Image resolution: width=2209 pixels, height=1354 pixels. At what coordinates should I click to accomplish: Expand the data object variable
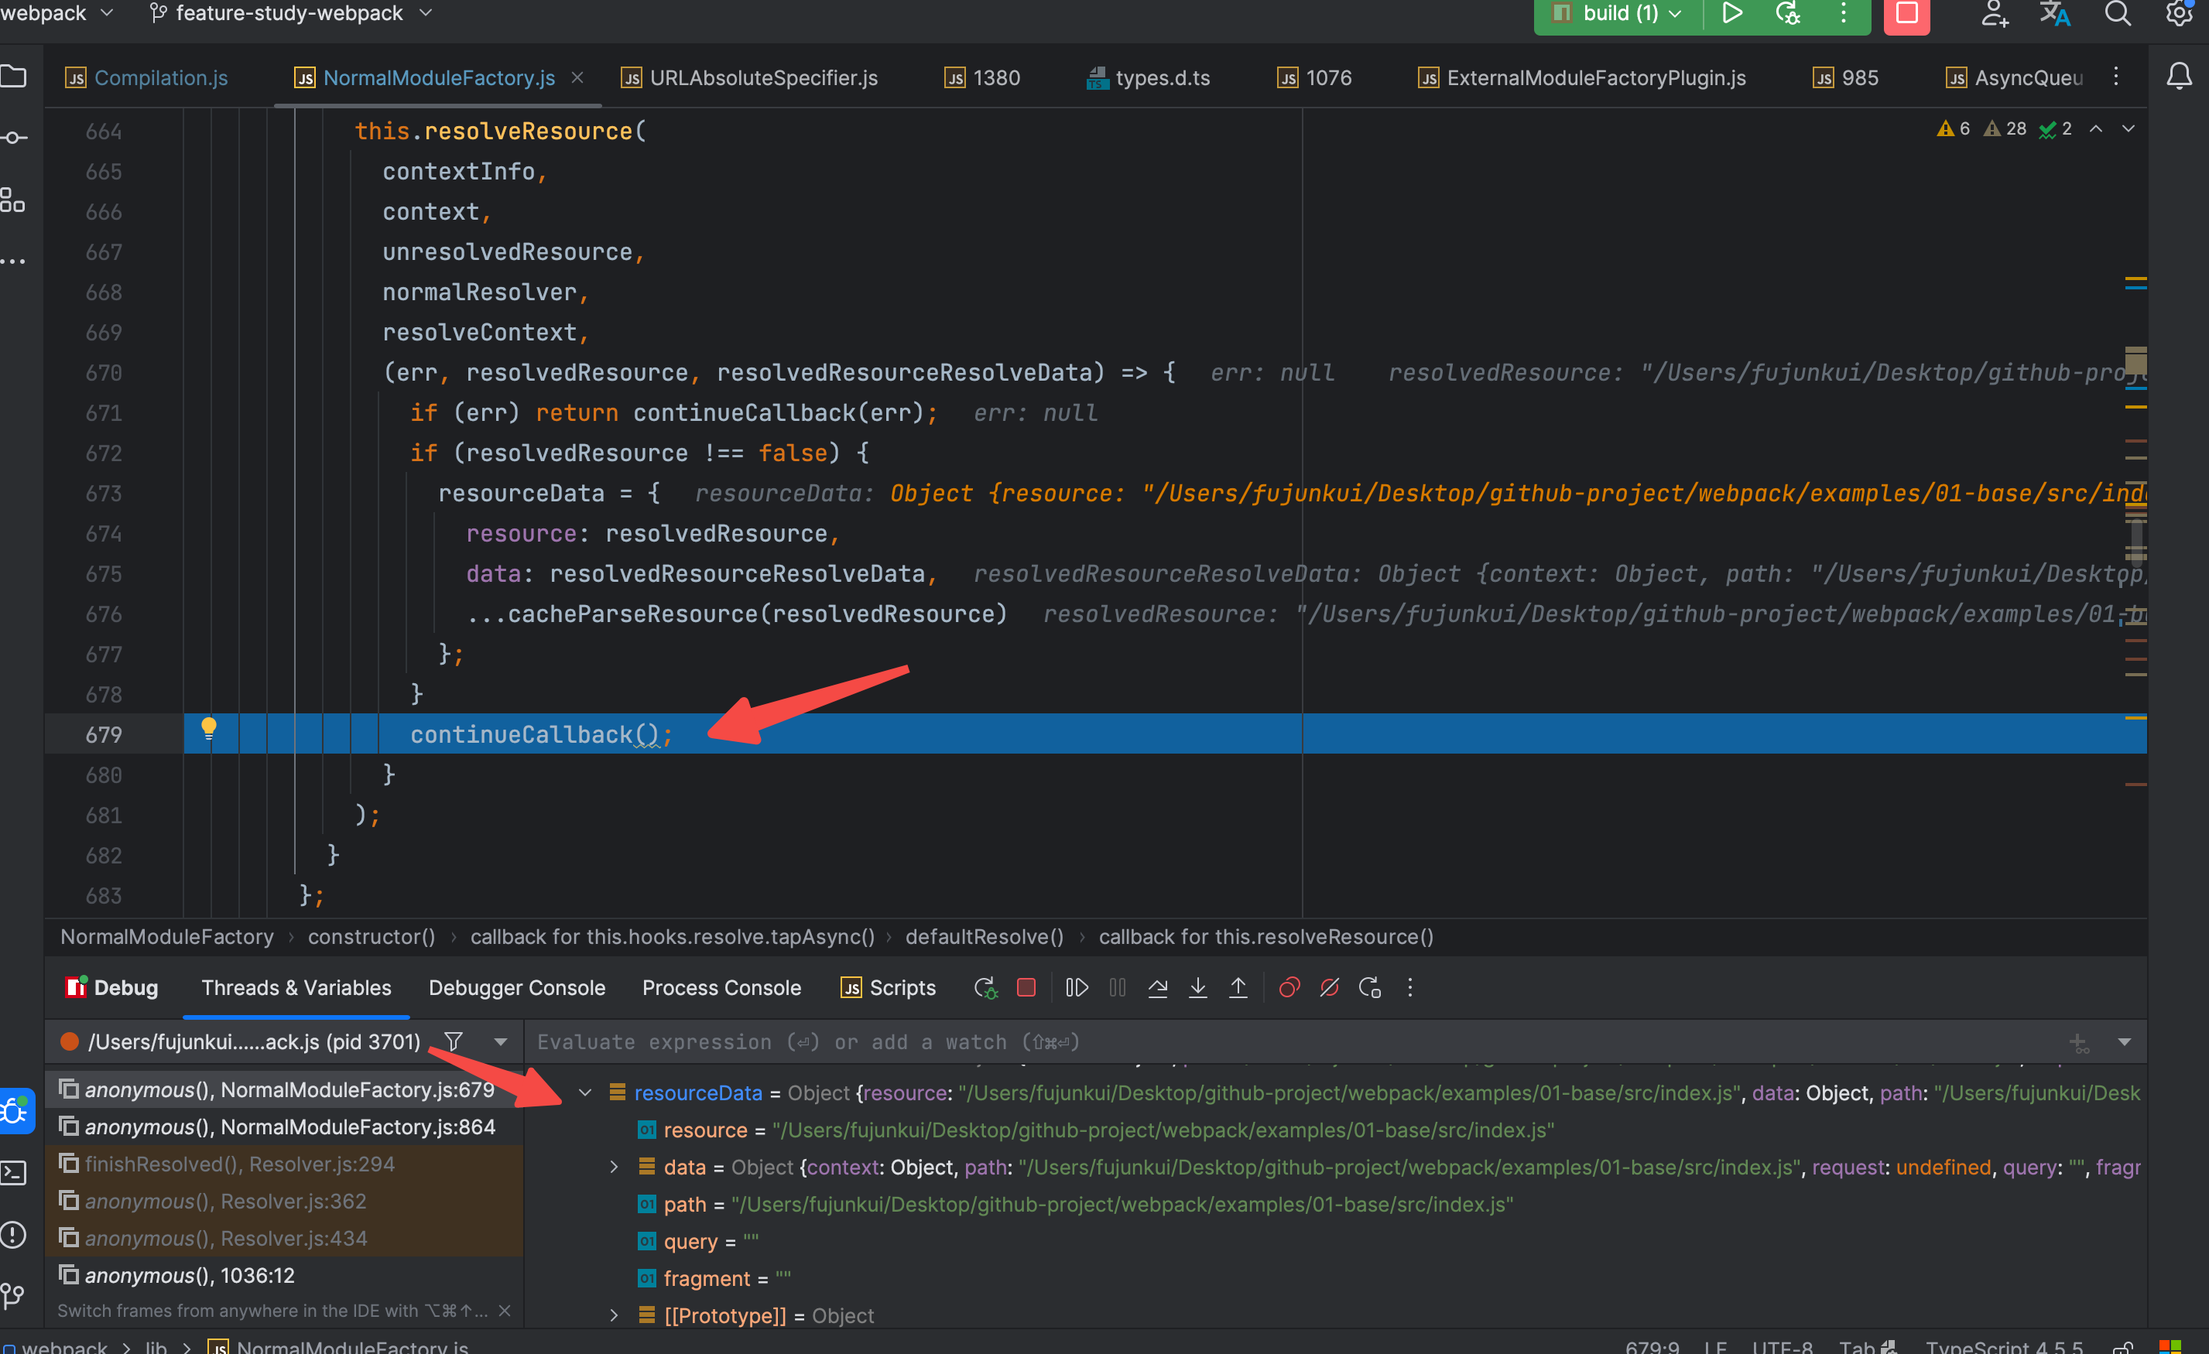pos(614,1168)
